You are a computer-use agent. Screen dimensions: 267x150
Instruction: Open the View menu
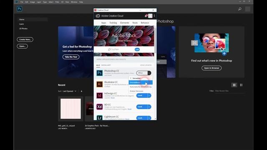tap(67, 2)
